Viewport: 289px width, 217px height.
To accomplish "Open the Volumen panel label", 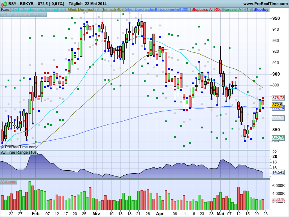I will pos(9,182).
